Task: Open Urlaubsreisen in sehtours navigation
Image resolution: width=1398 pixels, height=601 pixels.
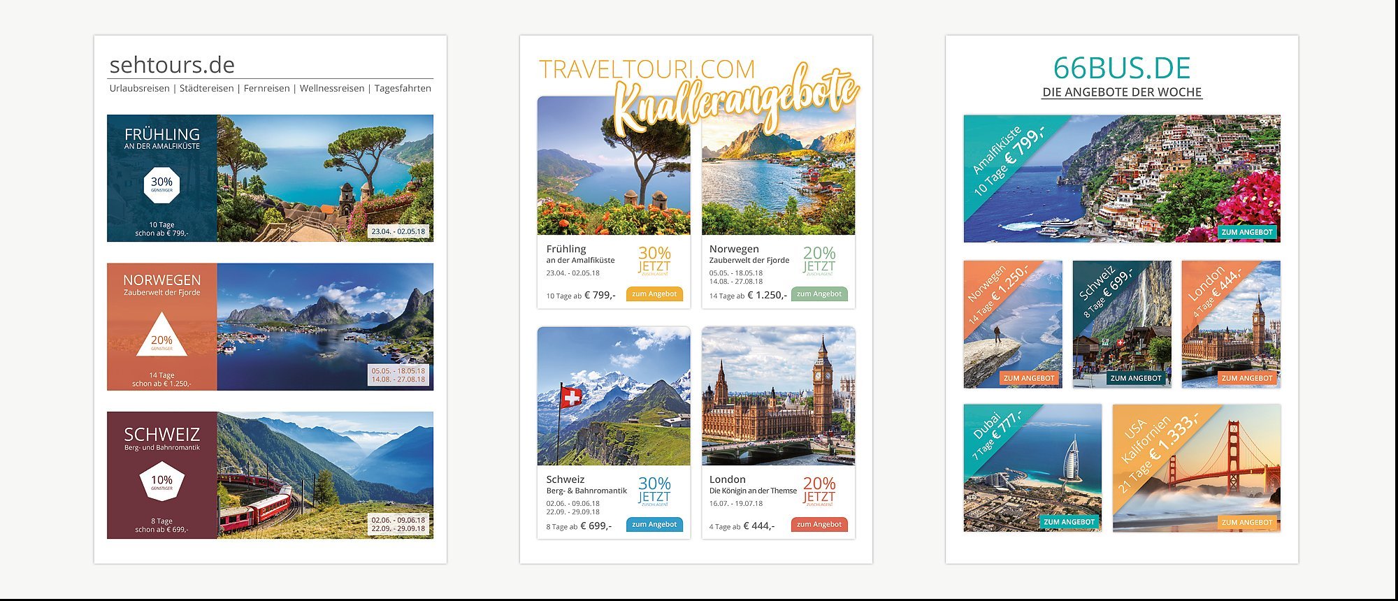Action: pyautogui.click(x=139, y=88)
